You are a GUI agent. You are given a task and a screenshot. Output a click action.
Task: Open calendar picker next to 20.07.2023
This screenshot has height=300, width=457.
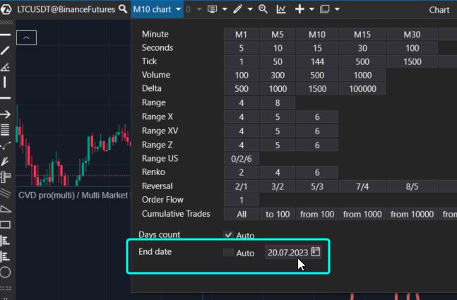316,252
